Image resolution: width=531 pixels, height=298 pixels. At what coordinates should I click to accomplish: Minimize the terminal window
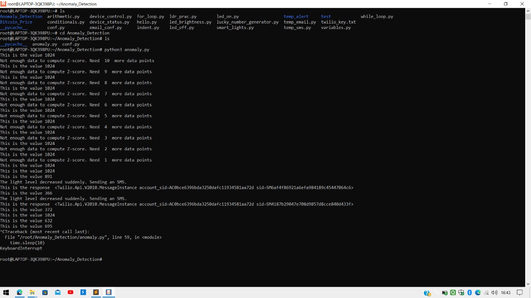point(490,4)
